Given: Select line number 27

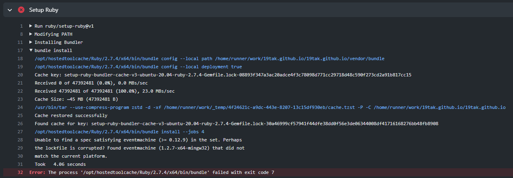Looking at the screenshot, I should coord(20,132).
